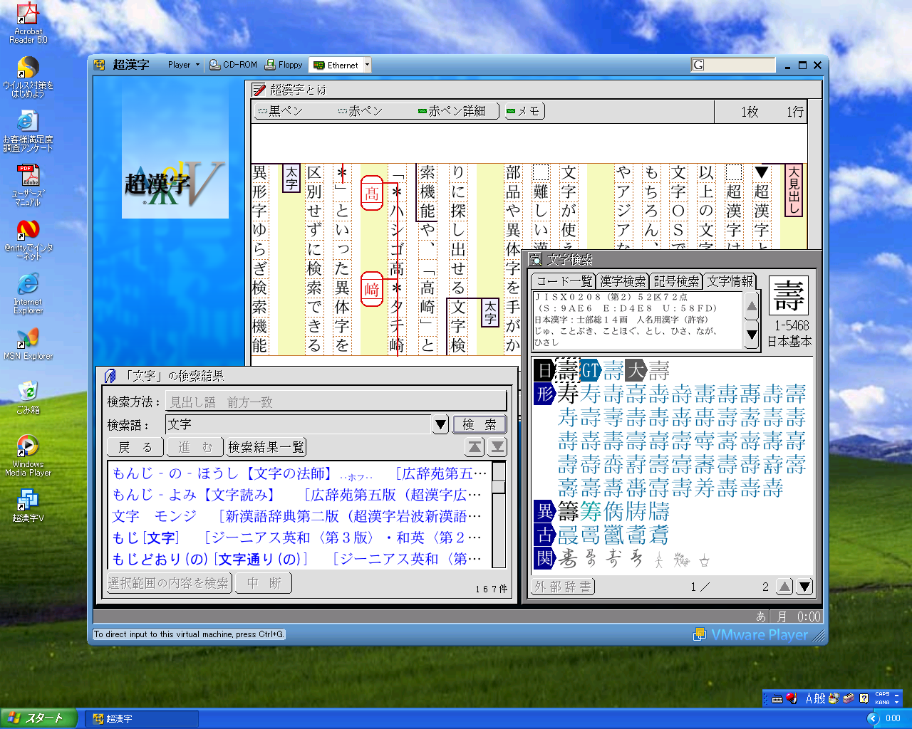This screenshot has width=912, height=729.
Task: Click next page arrow in 文字検索 window
Action: 804,587
